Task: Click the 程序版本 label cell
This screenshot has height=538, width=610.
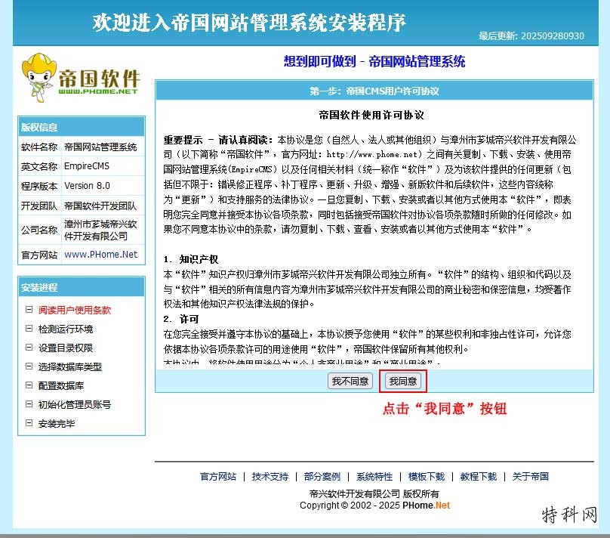Action: pos(39,186)
